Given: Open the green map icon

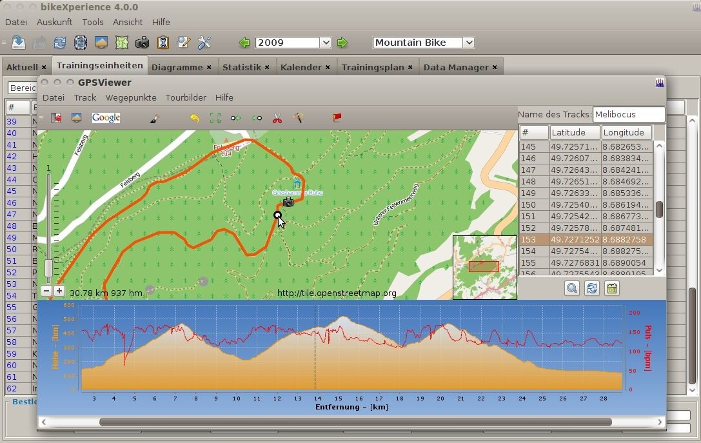Looking at the screenshot, I should click(x=122, y=43).
